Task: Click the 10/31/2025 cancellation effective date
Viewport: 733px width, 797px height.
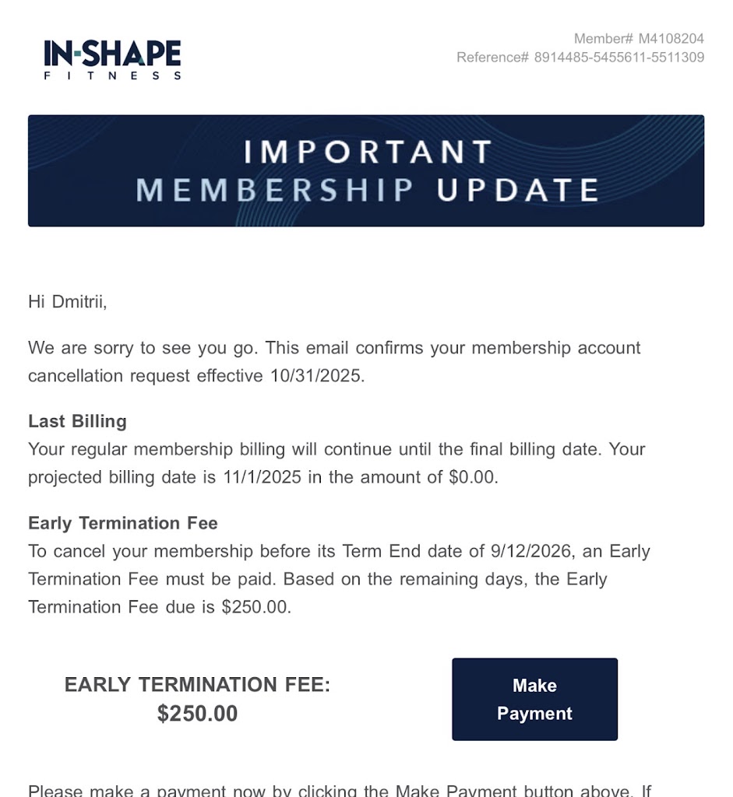Action: pyautogui.click(x=315, y=376)
